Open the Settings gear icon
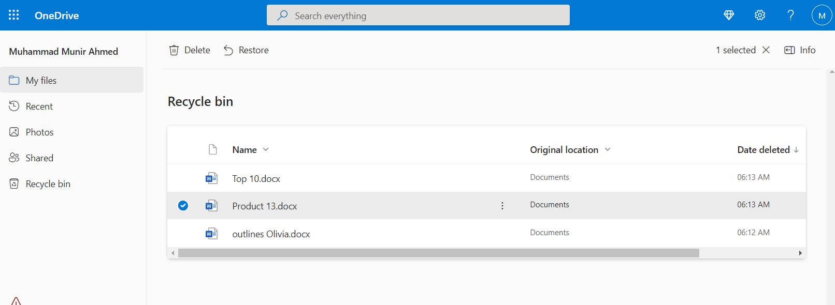The width and height of the screenshot is (835, 305). coord(760,16)
